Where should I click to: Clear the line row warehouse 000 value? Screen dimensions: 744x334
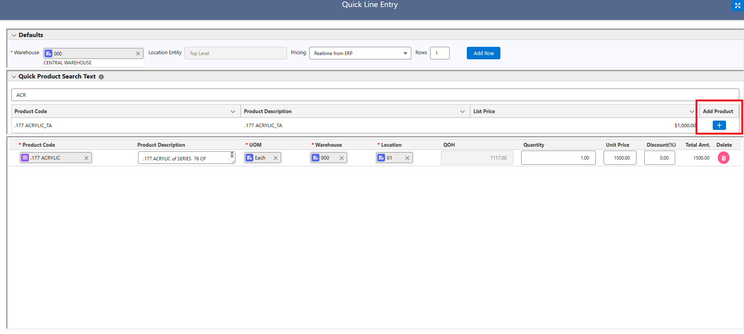(342, 158)
